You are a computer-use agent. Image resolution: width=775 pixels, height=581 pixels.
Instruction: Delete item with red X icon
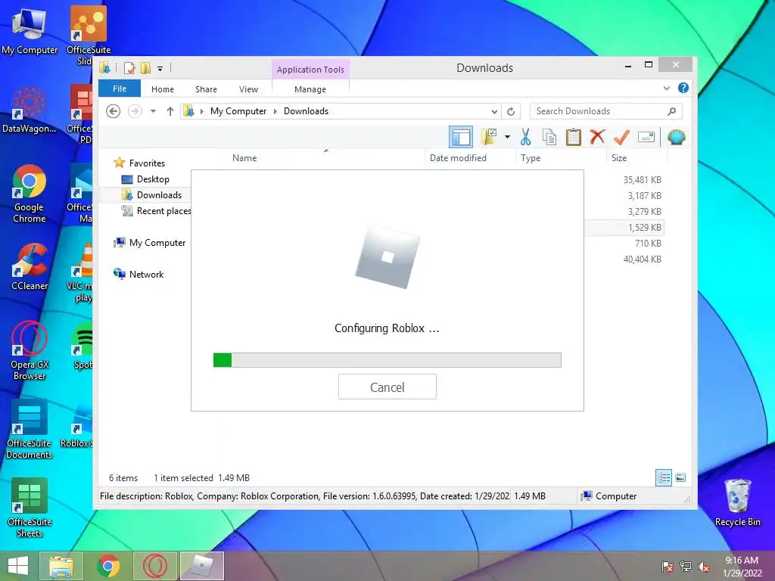tap(597, 136)
